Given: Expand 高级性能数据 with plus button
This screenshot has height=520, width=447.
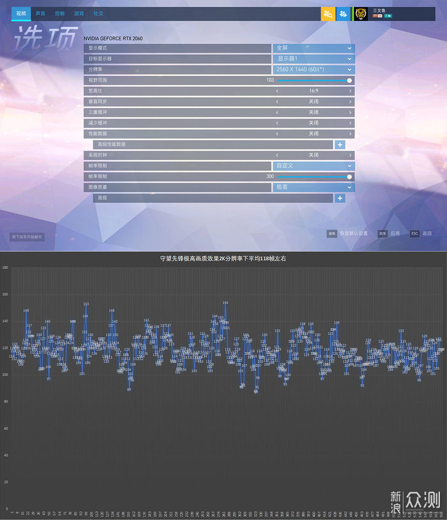Looking at the screenshot, I should (x=340, y=145).
